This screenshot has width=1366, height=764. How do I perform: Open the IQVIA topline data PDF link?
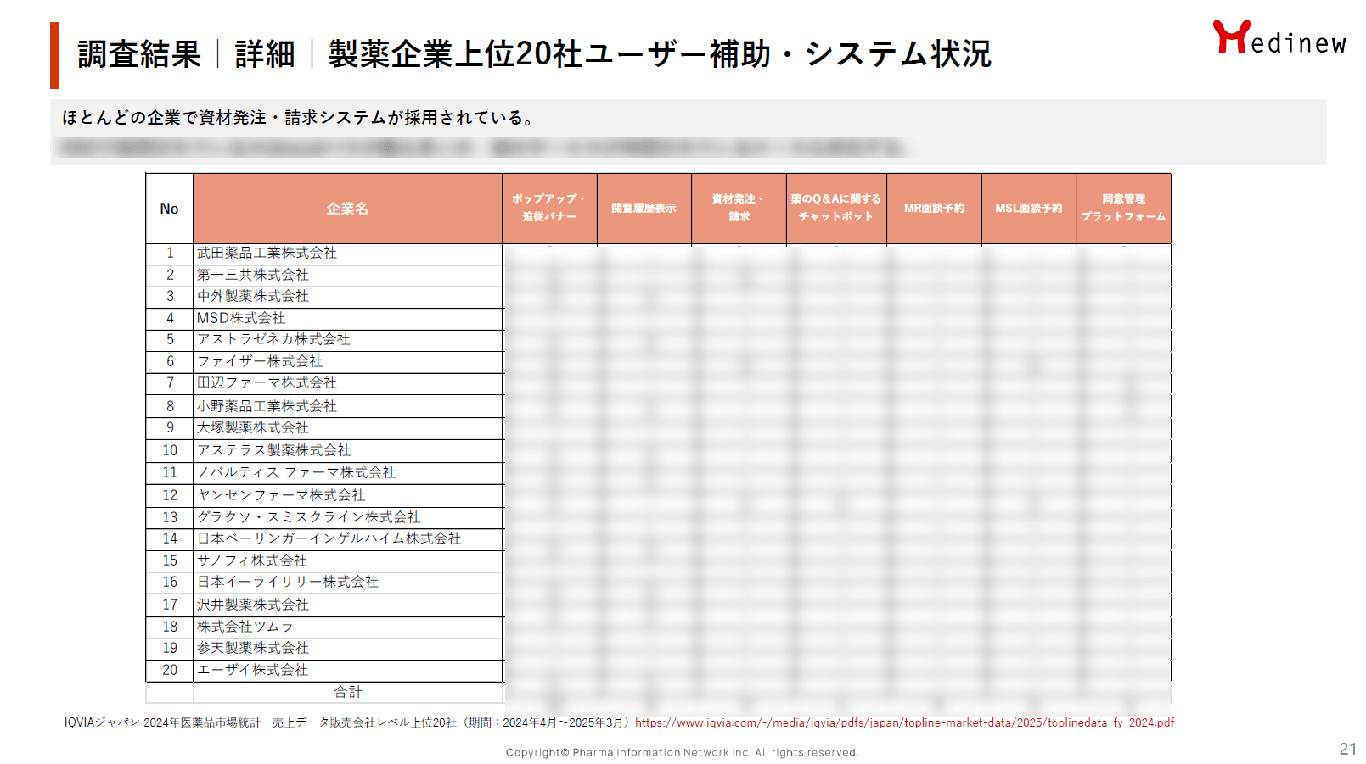[904, 722]
